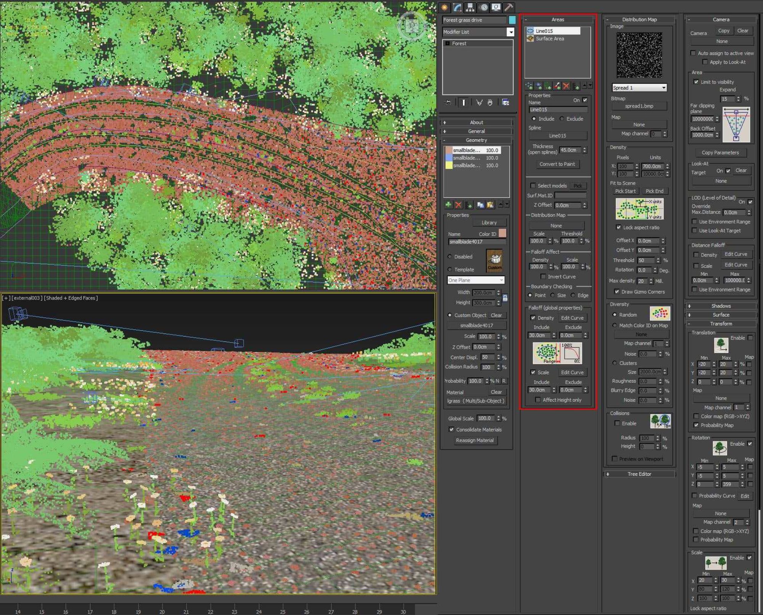Click add object area icon
The image size is (763, 615).
coord(539,86)
